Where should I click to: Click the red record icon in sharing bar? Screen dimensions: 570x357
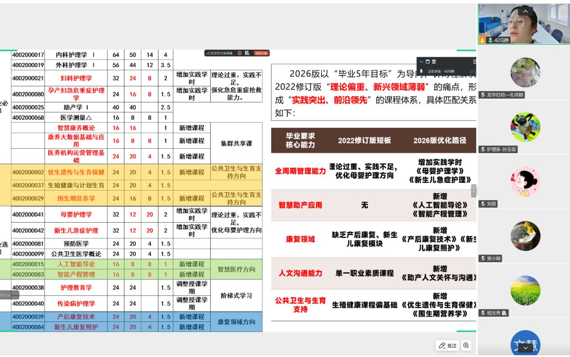click(x=240, y=53)
